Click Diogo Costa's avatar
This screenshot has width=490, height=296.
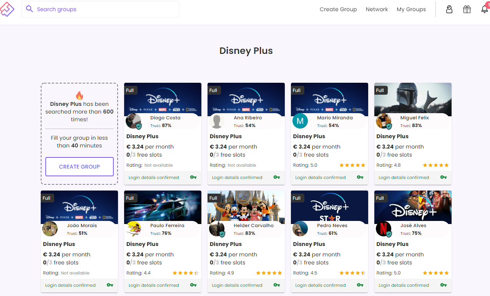pyautogui.click(x=133, y=121)
